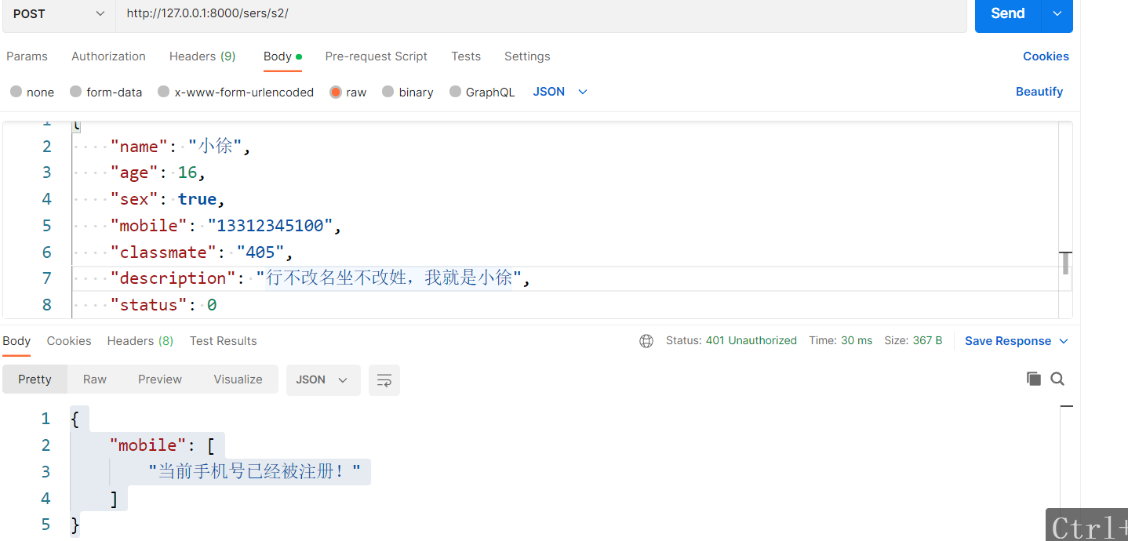Screen dimensions: 1128x541
Task: Click the request body editor scrollbar
Action: click(x=1065, y=263)
